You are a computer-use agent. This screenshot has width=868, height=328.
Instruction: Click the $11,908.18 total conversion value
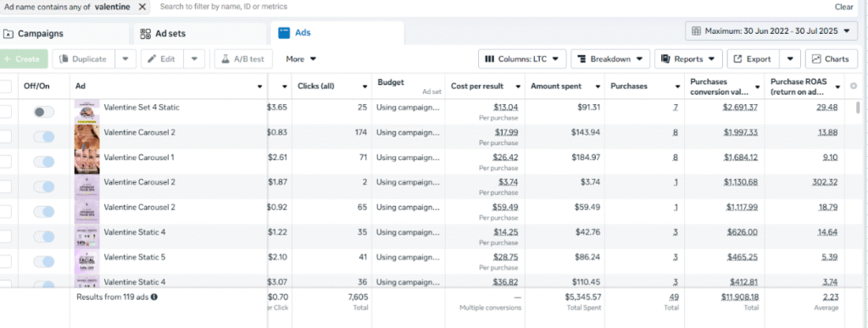coord(739,297)
